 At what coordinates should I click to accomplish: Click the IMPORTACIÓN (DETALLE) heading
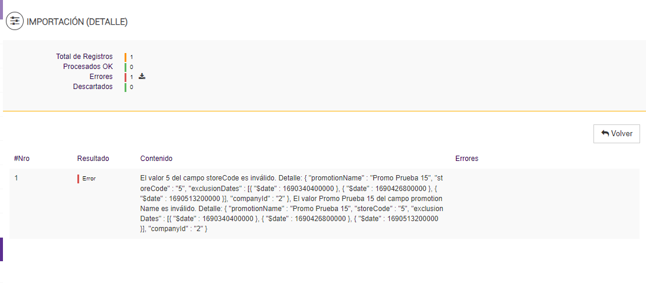point(77,22)
